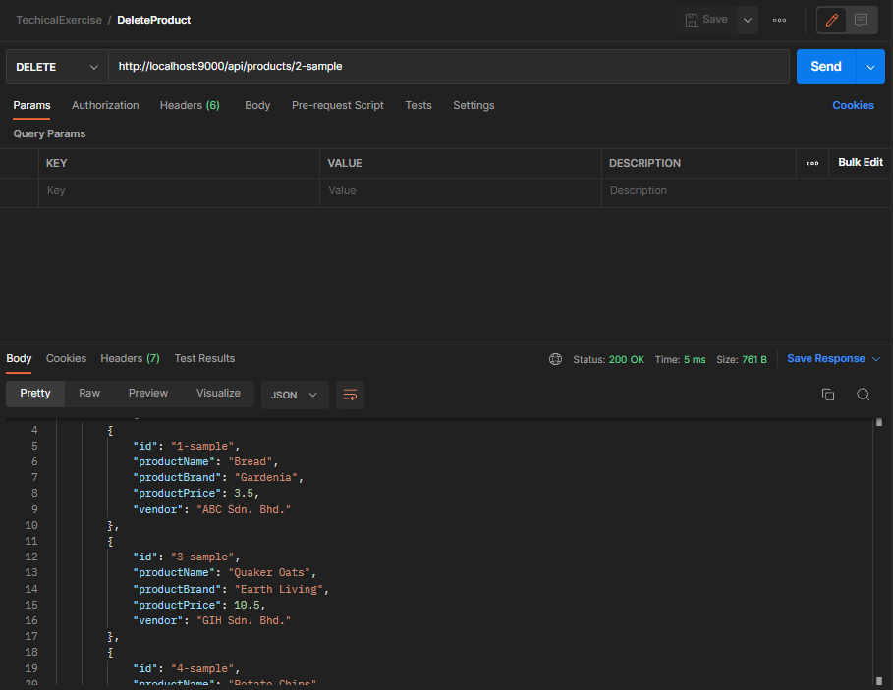Click the Save disk icon button
Screen dimensions: 893x690
(706, 20)
